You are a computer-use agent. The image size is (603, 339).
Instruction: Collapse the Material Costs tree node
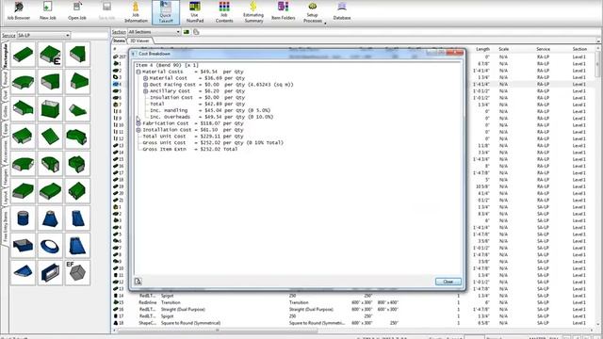coord(139,72)
